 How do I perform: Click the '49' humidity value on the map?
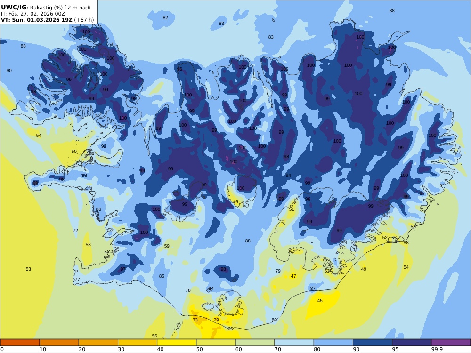point(364,269)
